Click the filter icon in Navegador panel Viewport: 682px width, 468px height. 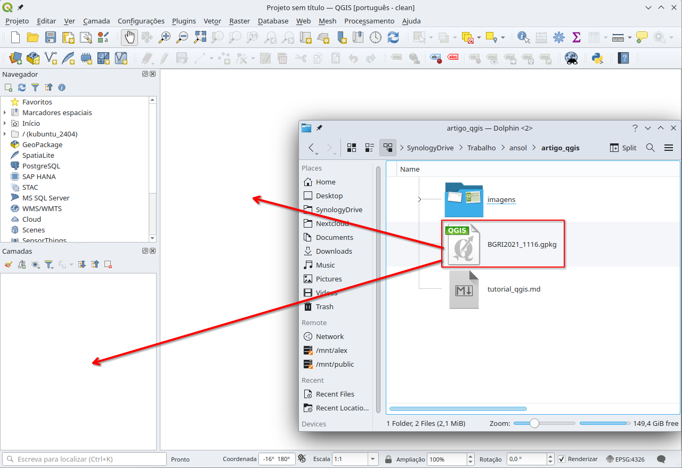(x=35, y=87)
